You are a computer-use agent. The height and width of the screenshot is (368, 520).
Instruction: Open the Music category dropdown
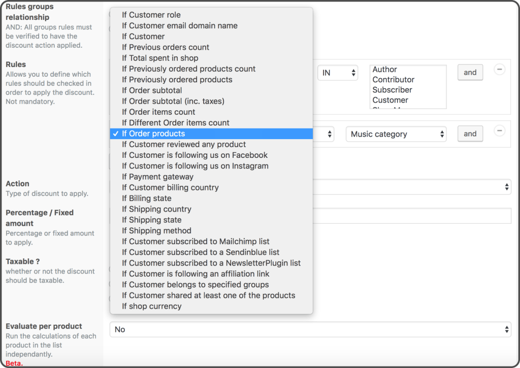[x=396, y=134]
